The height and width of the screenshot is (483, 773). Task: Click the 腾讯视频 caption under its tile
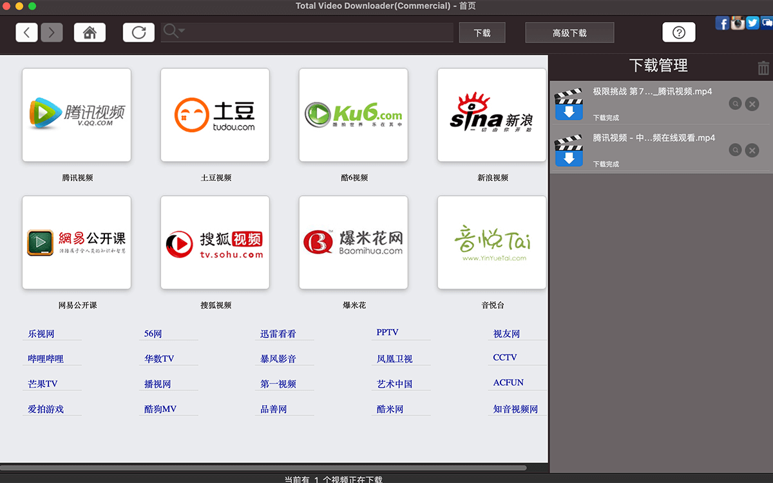(x=77, y=178)
